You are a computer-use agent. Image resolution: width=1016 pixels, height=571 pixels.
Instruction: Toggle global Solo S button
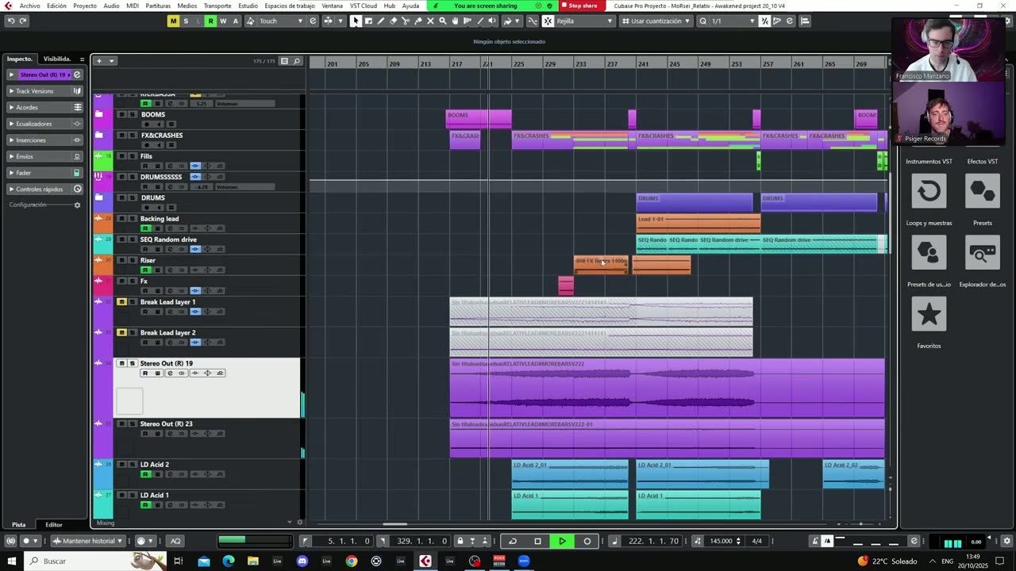point(186,21)
